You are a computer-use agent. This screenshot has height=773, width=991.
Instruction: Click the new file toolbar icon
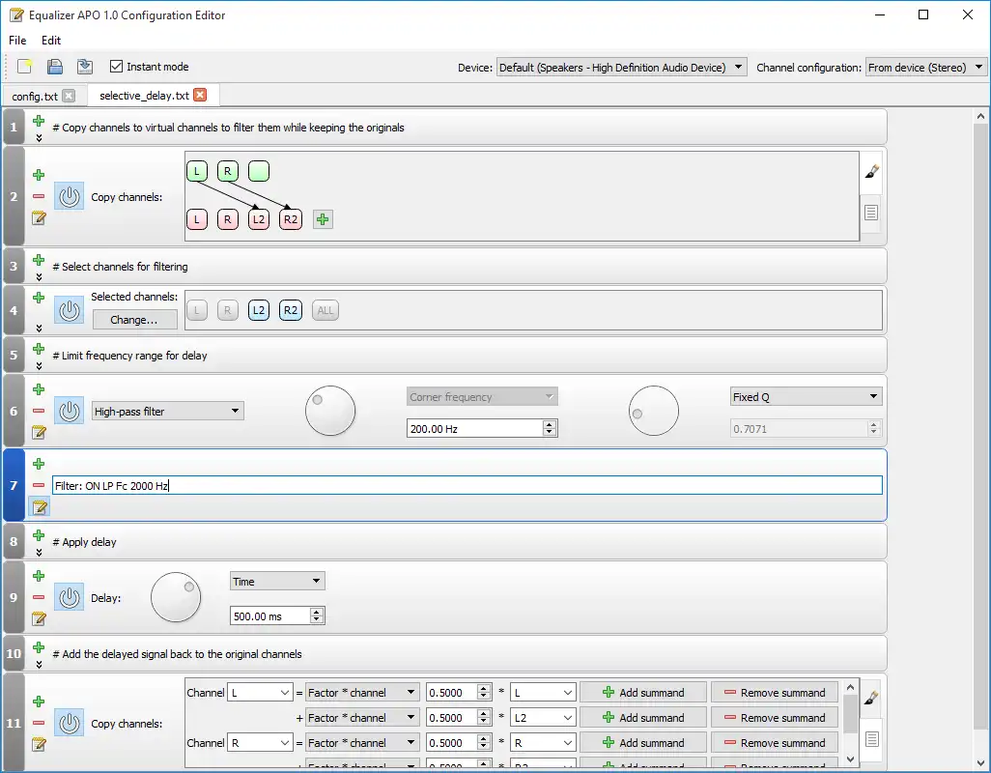click(25, 67)
